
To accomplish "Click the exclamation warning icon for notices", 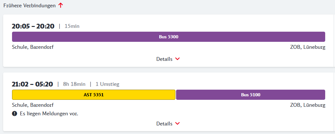I will (15, 113).
